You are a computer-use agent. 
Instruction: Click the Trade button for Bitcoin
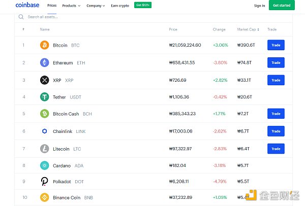276,45
